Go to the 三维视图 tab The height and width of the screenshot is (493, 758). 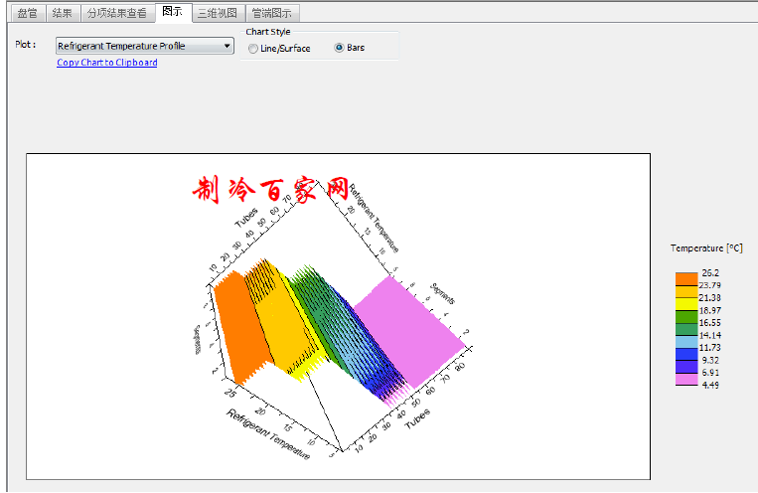[x=216, y=13]
